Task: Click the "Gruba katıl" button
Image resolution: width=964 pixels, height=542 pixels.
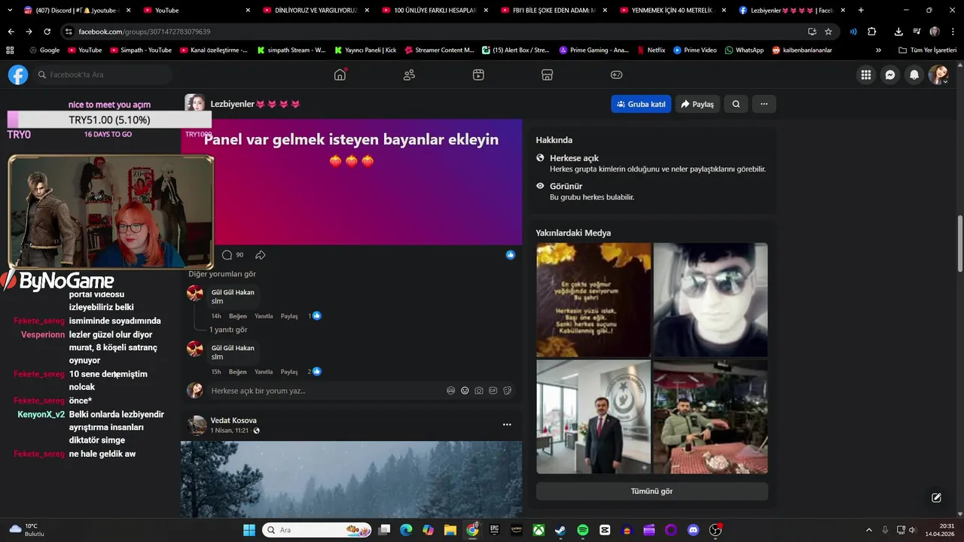Action: (641, 104)
